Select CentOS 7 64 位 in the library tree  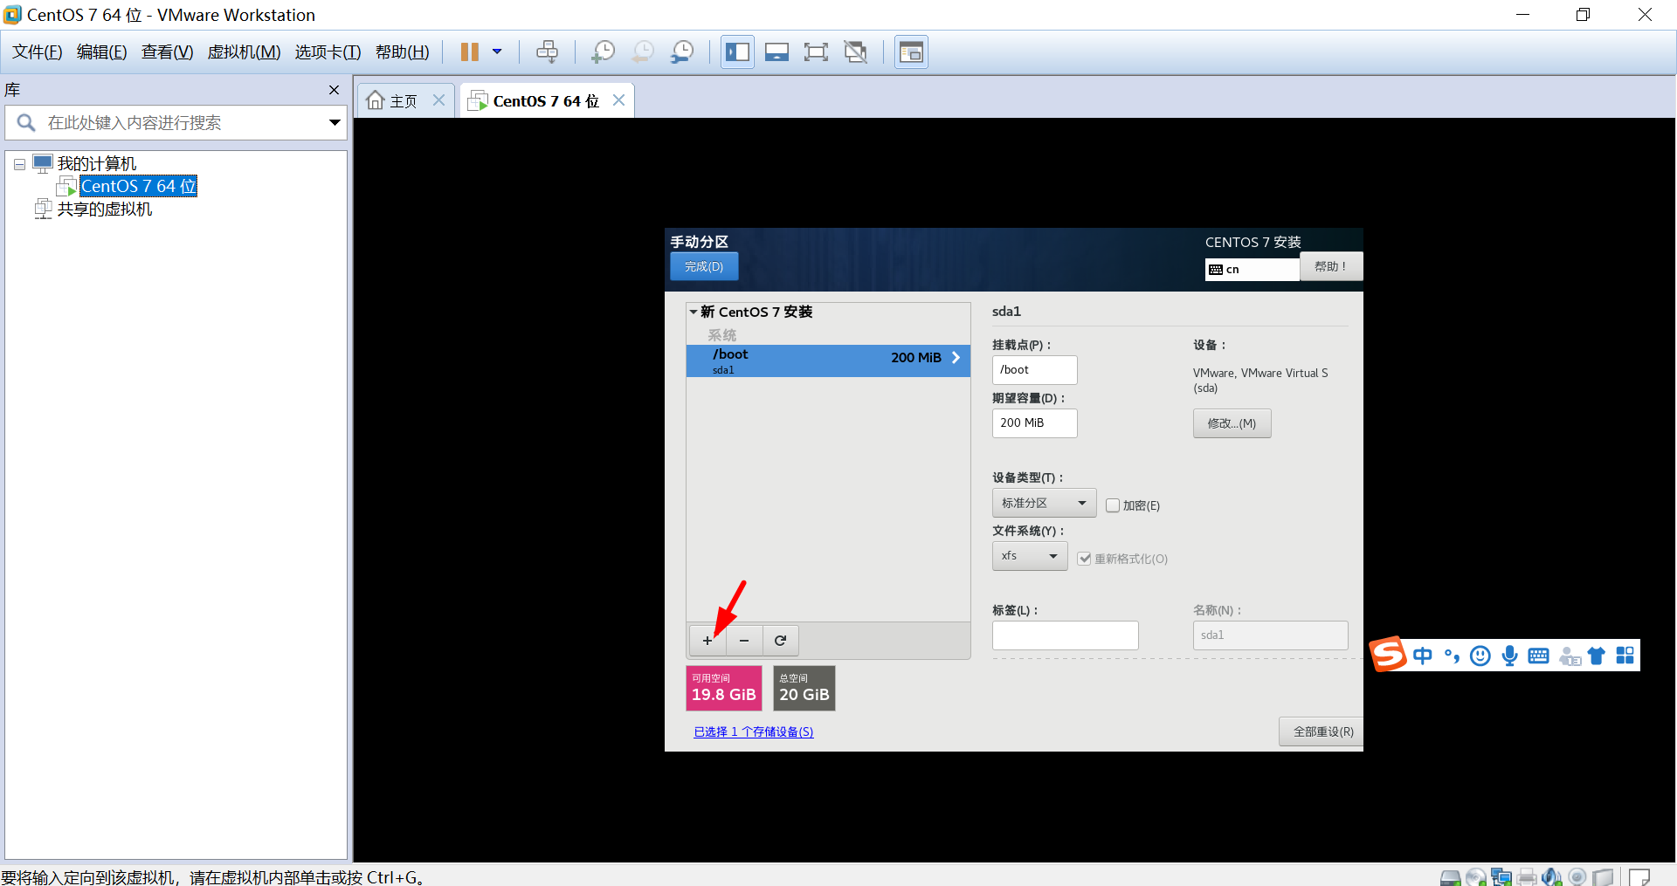(x=138, y=186)
